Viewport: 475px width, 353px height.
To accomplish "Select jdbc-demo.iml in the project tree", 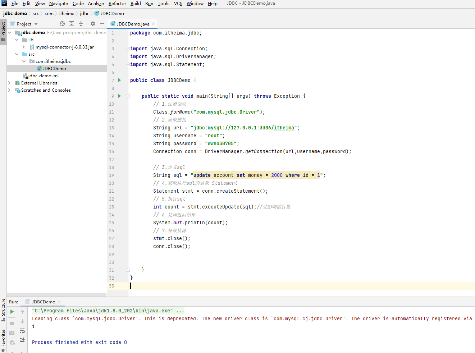I will click(43, 76).
